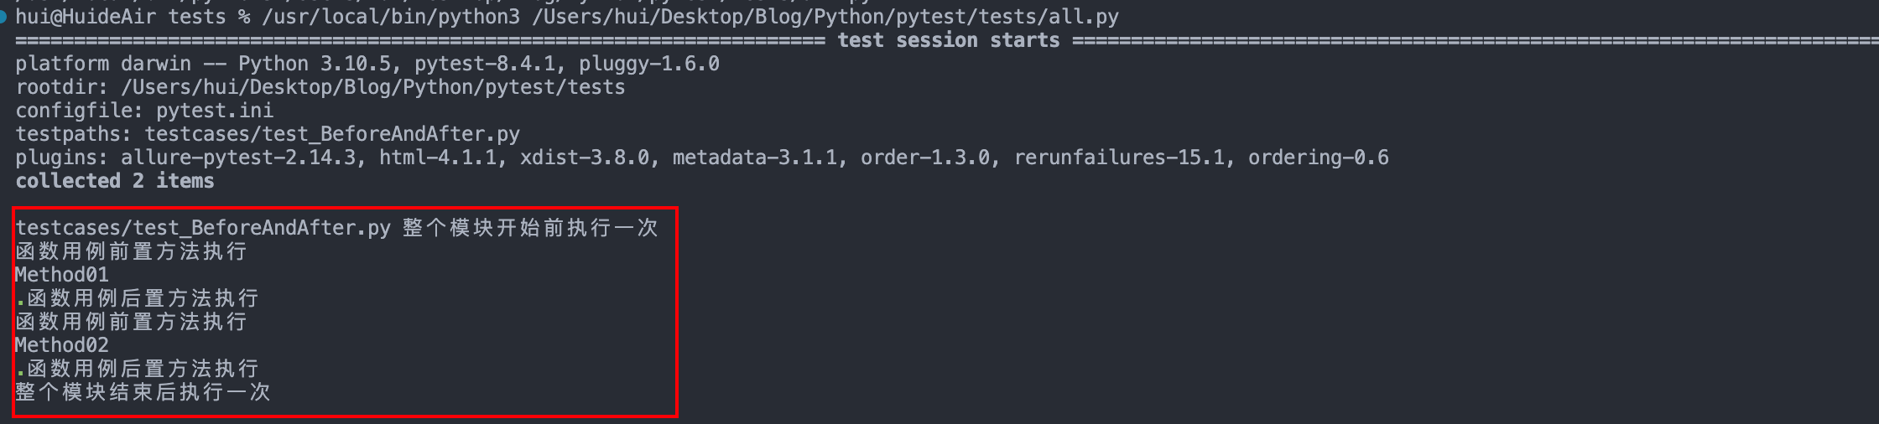Click the Method02 output line
1879x424 pixels.
[62, 345]
